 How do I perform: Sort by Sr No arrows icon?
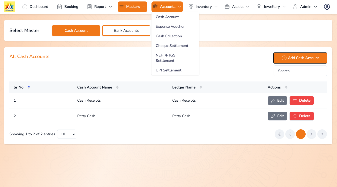point(29,87)
